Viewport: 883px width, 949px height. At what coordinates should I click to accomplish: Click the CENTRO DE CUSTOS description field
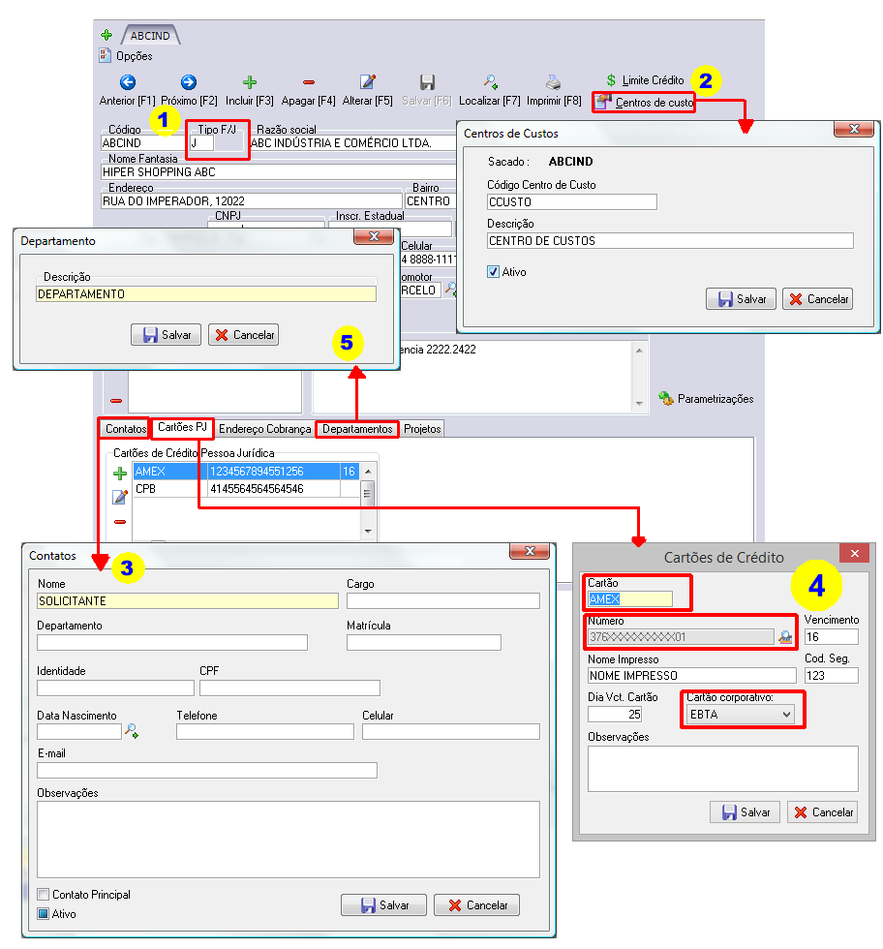[x=671, y=241]
